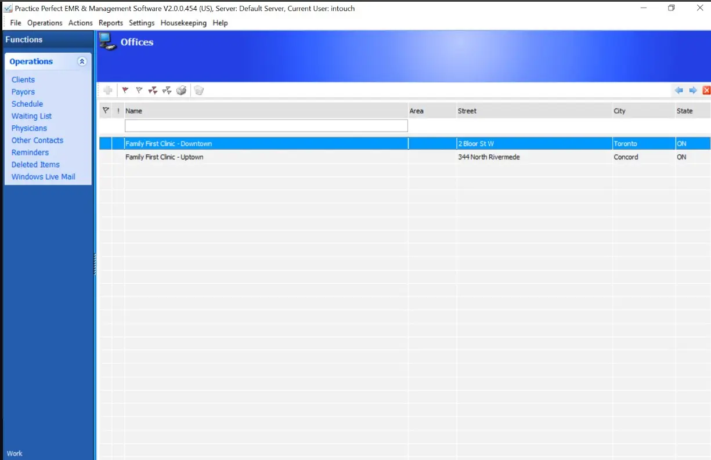Collapse the Operations panel
The width and height of the screenshot is (711, 460).
point(82,61)
